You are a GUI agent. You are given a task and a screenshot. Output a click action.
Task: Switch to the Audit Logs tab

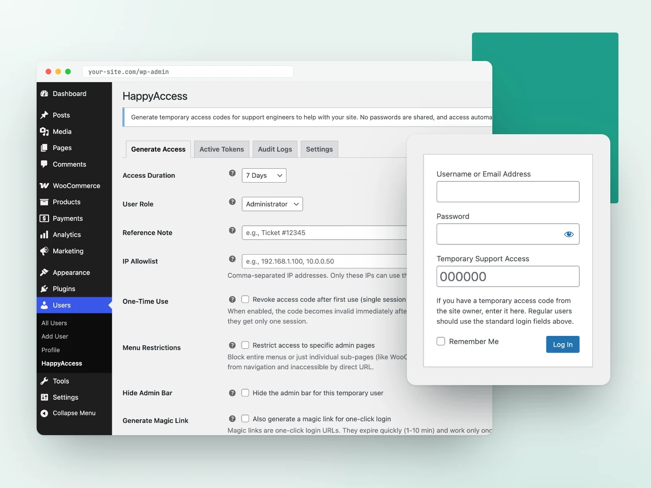(x=275, y=149)
